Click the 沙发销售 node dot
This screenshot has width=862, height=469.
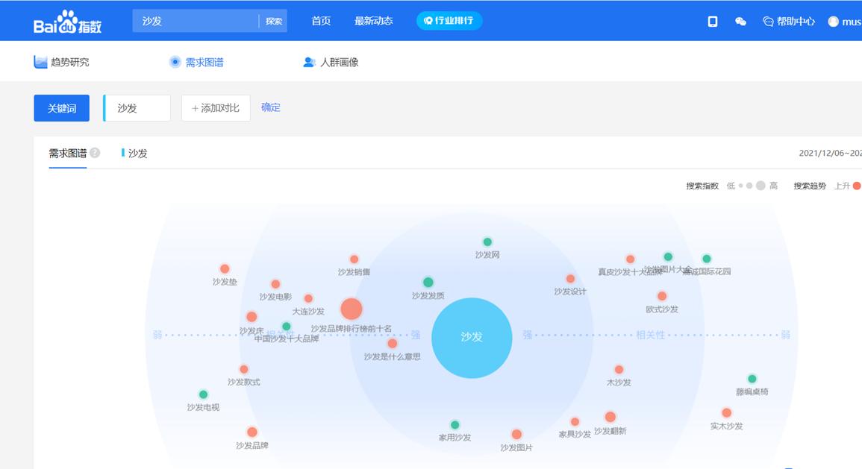354,259
